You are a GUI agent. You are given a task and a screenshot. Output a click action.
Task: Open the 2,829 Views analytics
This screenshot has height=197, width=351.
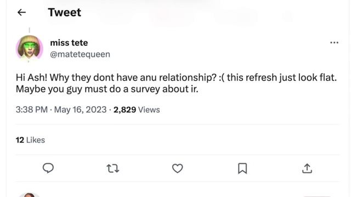137,109
